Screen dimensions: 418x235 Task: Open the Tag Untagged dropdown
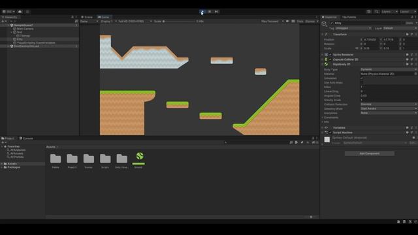pyautogui.click(x=353, y=28)
